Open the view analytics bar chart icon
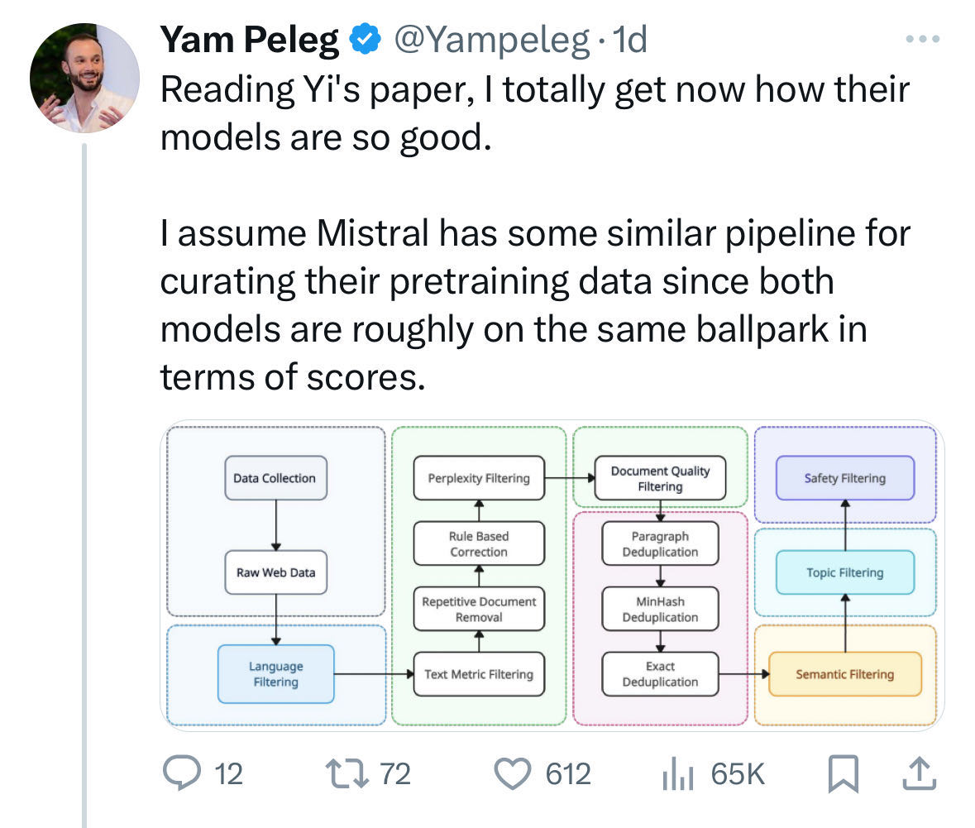The image size is (975, 828). [x=678, y=774]
